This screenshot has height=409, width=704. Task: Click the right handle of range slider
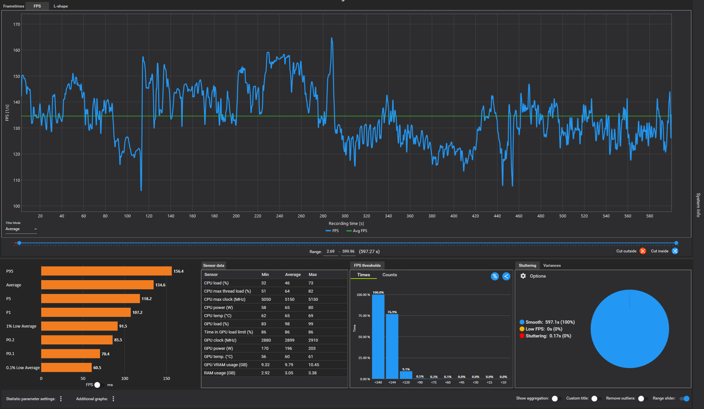[676, 243]
